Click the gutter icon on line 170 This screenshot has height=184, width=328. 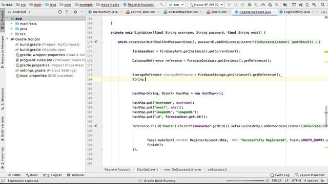coord(96,42)
